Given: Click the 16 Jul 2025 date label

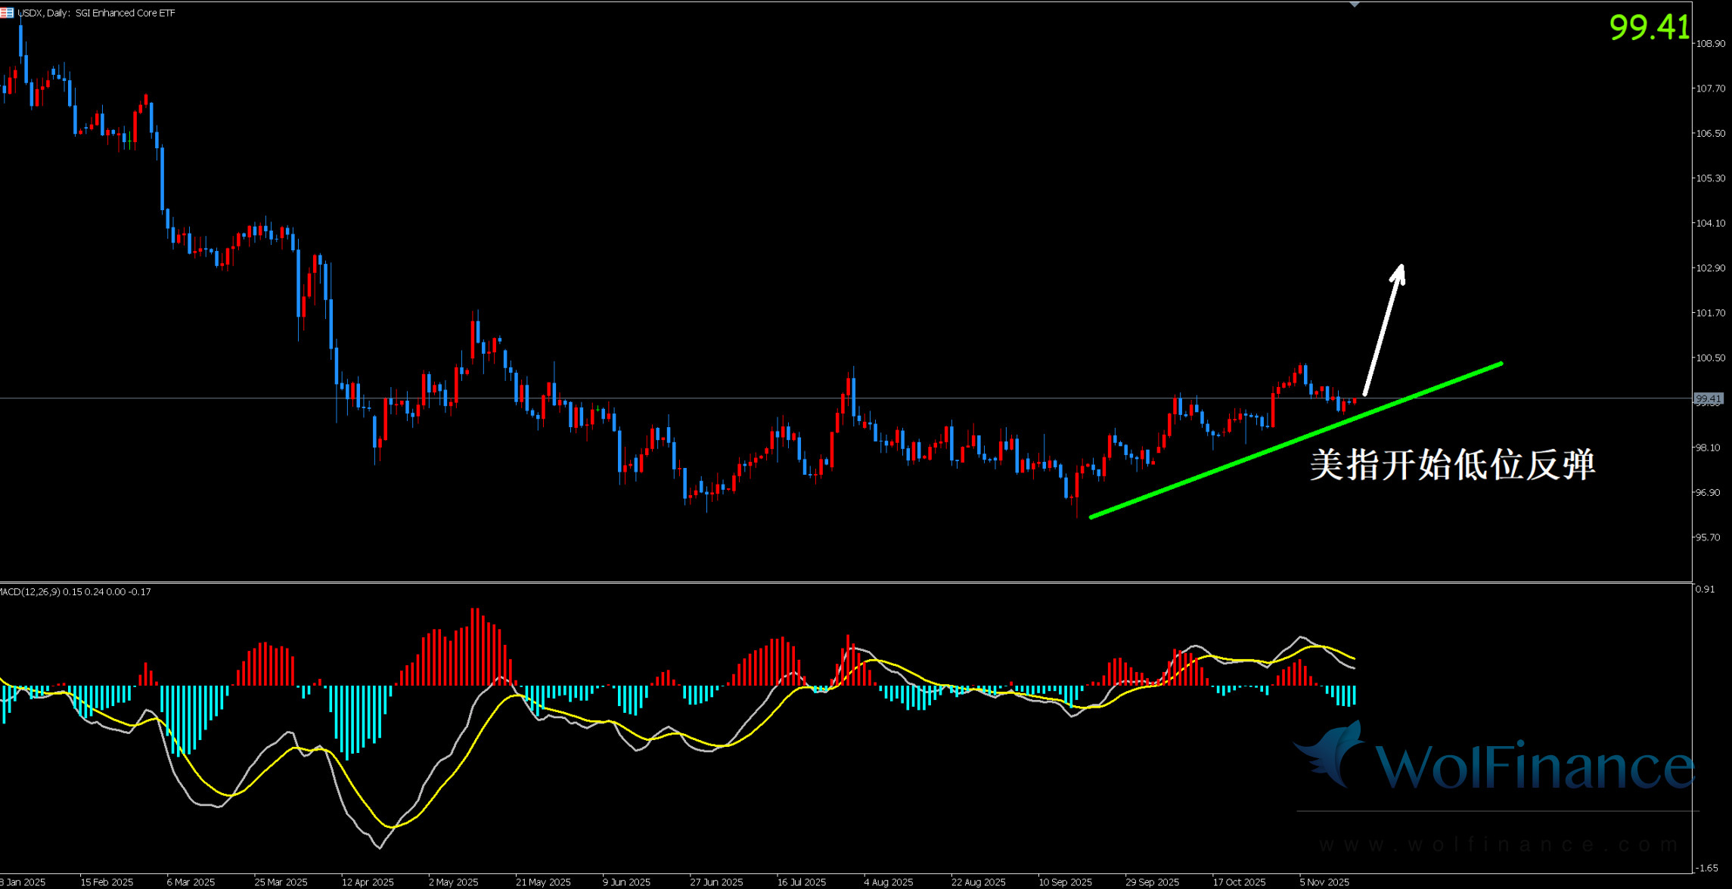Looking at the screenshot, I should (801, 882).
